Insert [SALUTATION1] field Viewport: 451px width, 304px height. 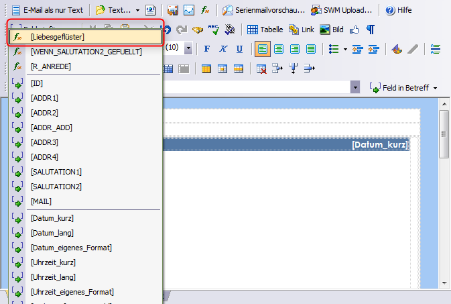tap(85, 172)
